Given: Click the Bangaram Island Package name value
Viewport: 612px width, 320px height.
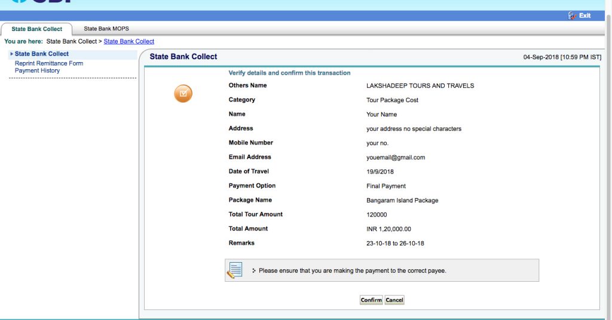Looking at the screenshot, I should click(402, 201).
